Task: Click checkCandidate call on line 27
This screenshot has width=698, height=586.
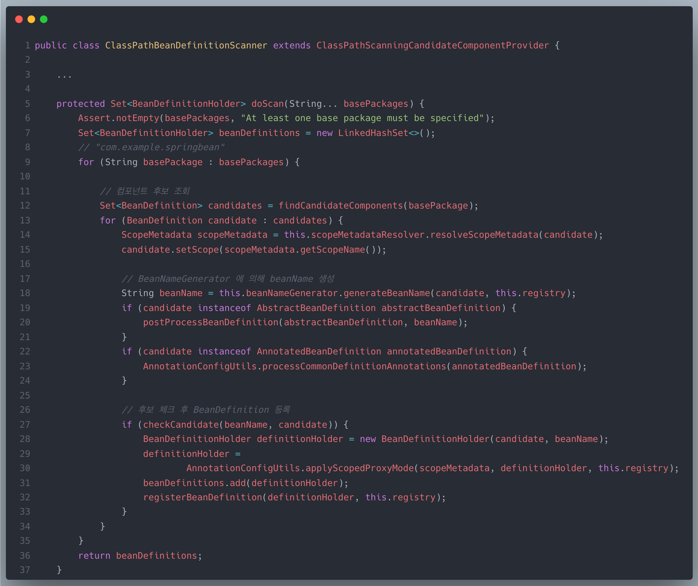Action: tap(181, 425)
